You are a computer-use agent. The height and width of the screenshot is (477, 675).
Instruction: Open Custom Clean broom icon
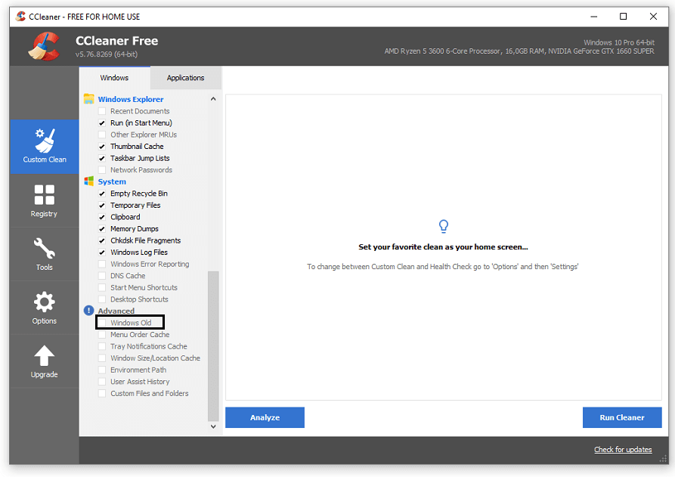coord(45,141)
